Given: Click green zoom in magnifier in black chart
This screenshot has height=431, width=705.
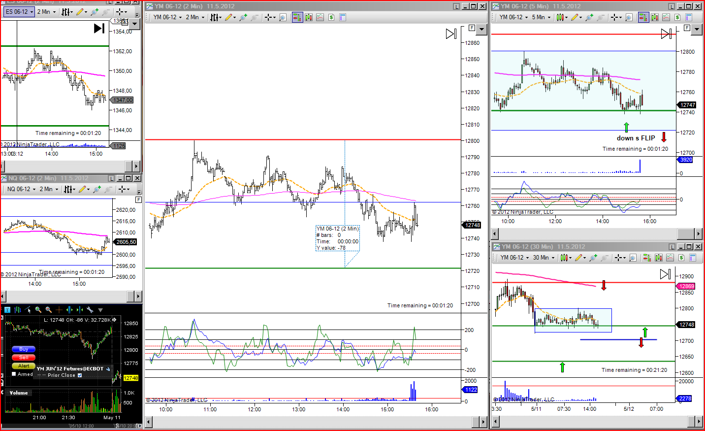Looking at the screenshot, I should tap(38, 310).
